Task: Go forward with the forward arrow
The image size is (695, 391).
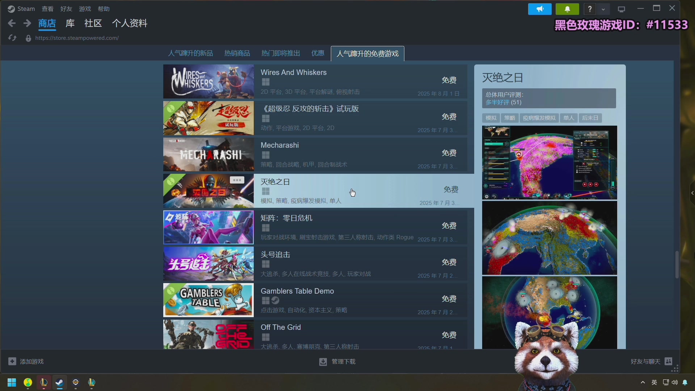Action: click(27, 24)
